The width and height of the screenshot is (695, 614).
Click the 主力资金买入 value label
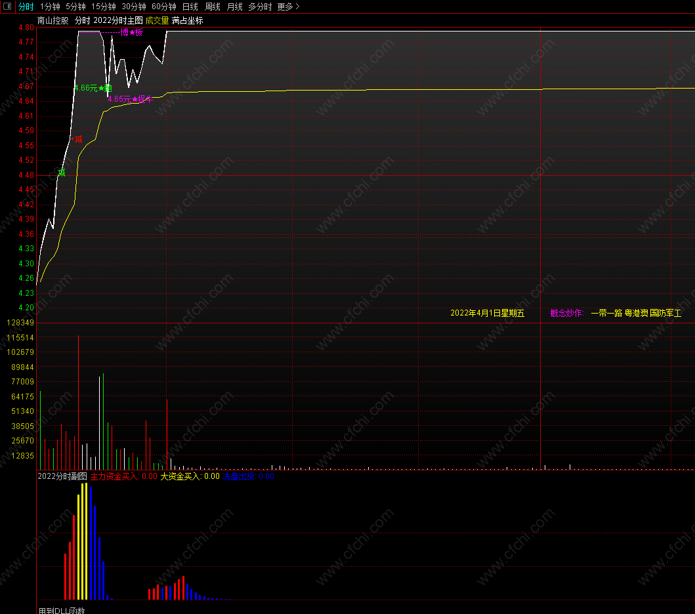(x=123, y=476)
